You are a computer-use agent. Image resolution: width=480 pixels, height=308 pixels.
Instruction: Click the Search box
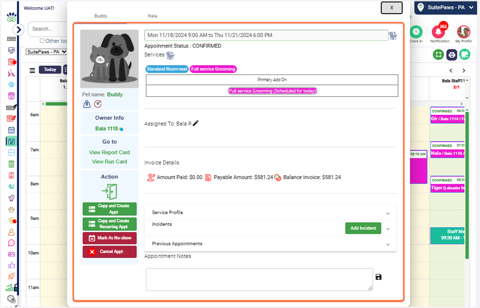pyautogui.click(x=47, y=29)
